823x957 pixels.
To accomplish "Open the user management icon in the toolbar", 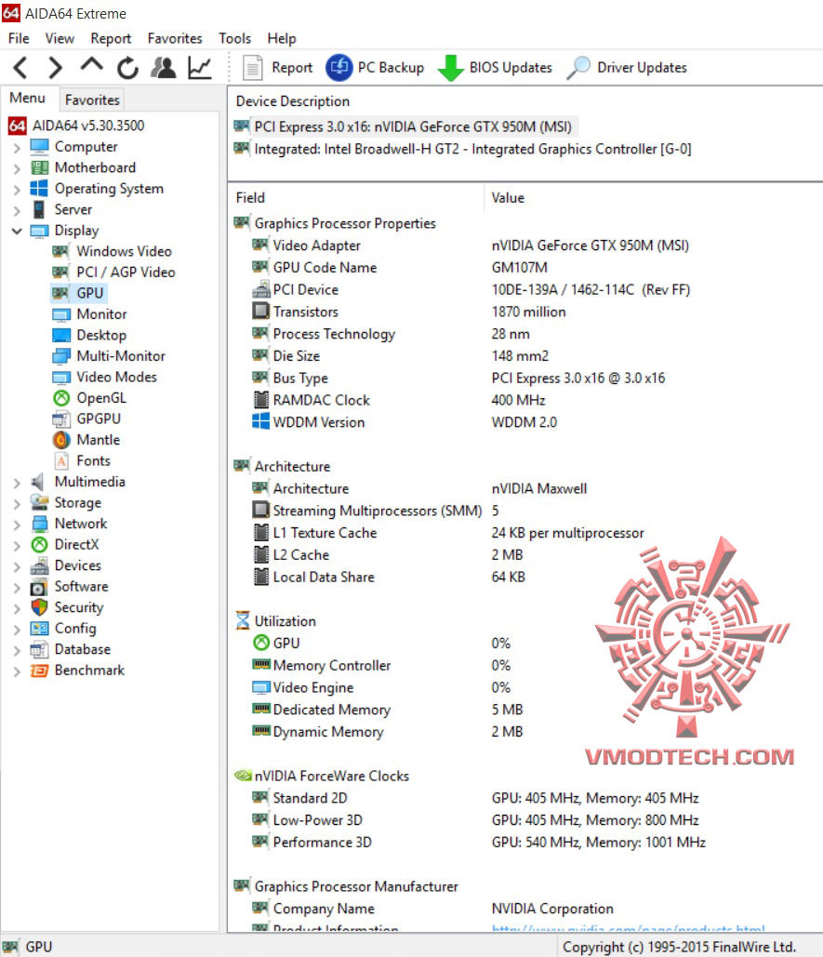I will pos(164,68).
